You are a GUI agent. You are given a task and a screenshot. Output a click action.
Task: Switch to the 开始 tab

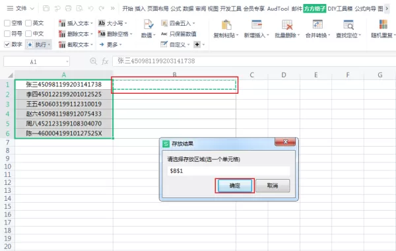pos(127,9)
